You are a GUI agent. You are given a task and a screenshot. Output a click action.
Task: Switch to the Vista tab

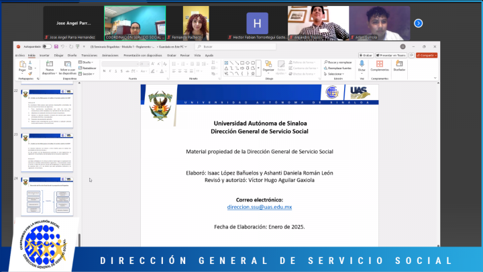pos(197,56)
